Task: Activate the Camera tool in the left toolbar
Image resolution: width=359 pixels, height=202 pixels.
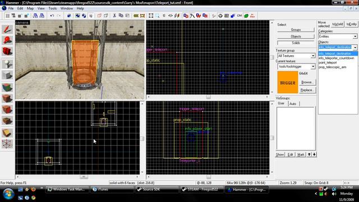Action: click(7, 51)
